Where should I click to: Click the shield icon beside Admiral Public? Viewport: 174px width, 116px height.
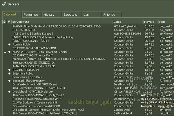point(10,44)
